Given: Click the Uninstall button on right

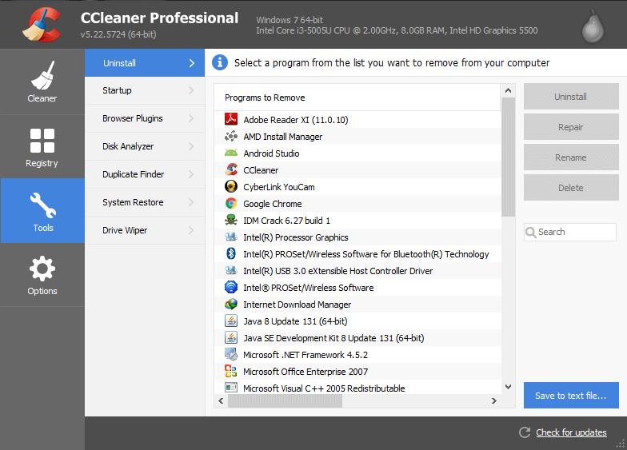Looking at the screenshot, I should [x=571, y=96].
